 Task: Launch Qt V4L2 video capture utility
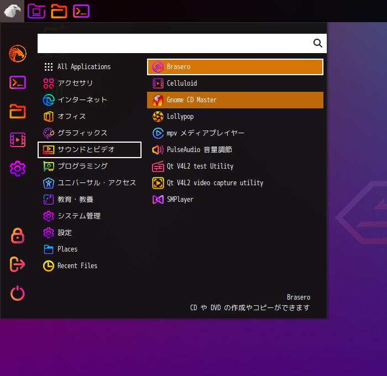pos(235,183)
